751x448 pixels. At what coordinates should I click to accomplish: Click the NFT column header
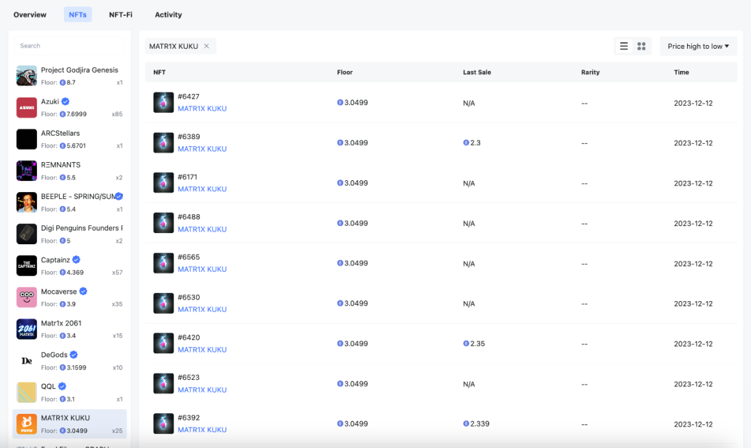159,72
